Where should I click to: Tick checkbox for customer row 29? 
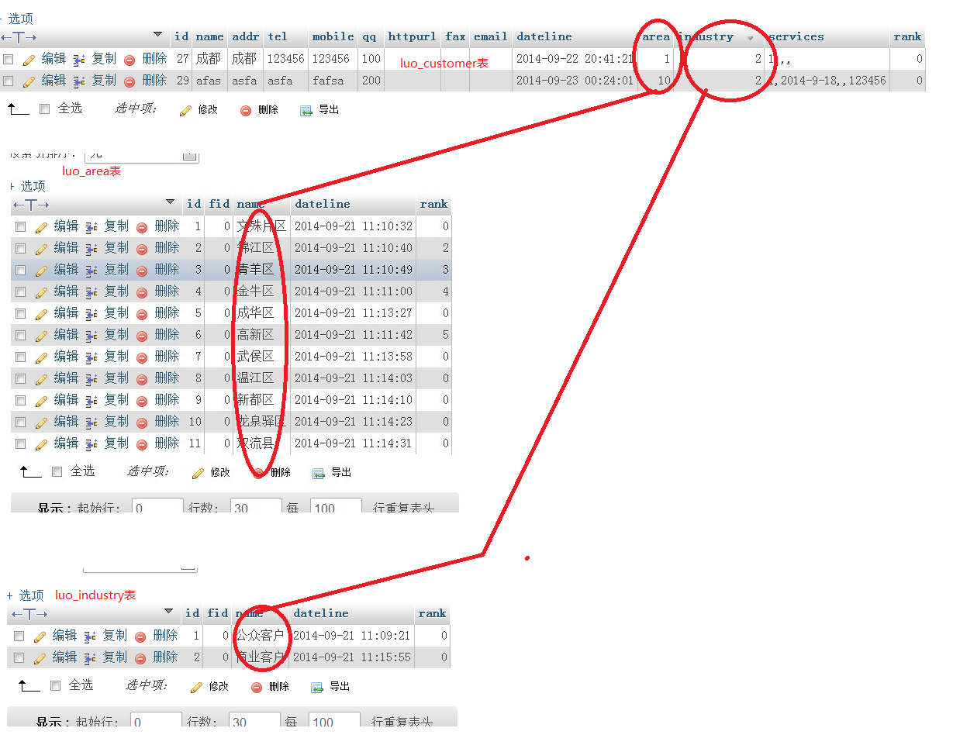(8, 81)
